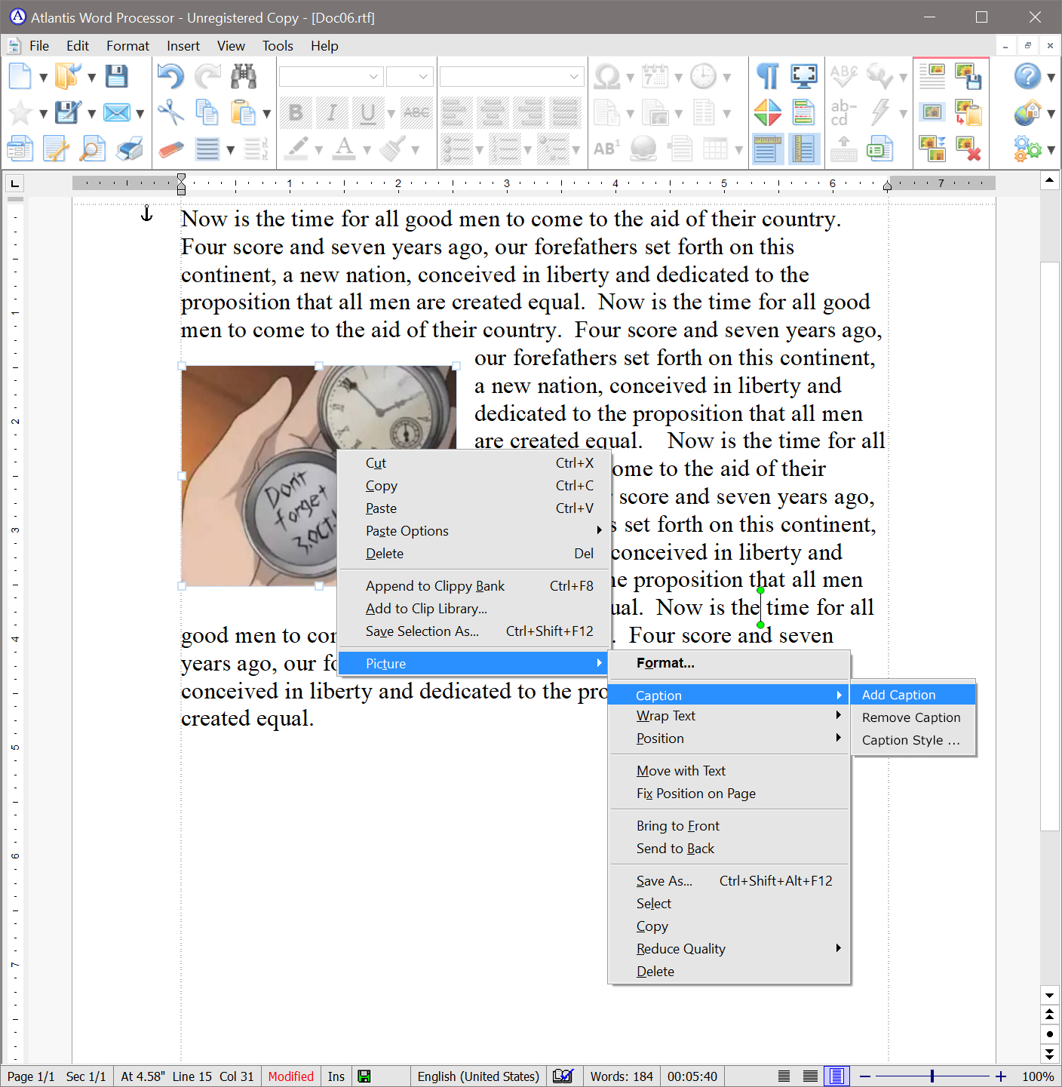Click Format... in the Picture submenu

click(665, 663)
